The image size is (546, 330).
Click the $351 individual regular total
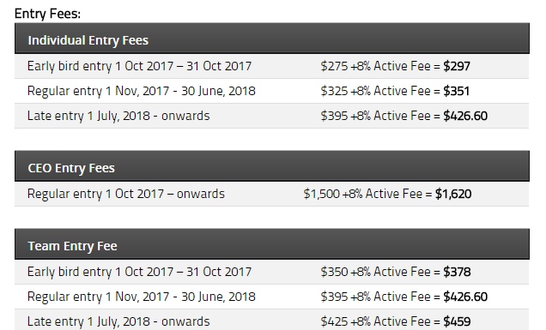point(456,91)
